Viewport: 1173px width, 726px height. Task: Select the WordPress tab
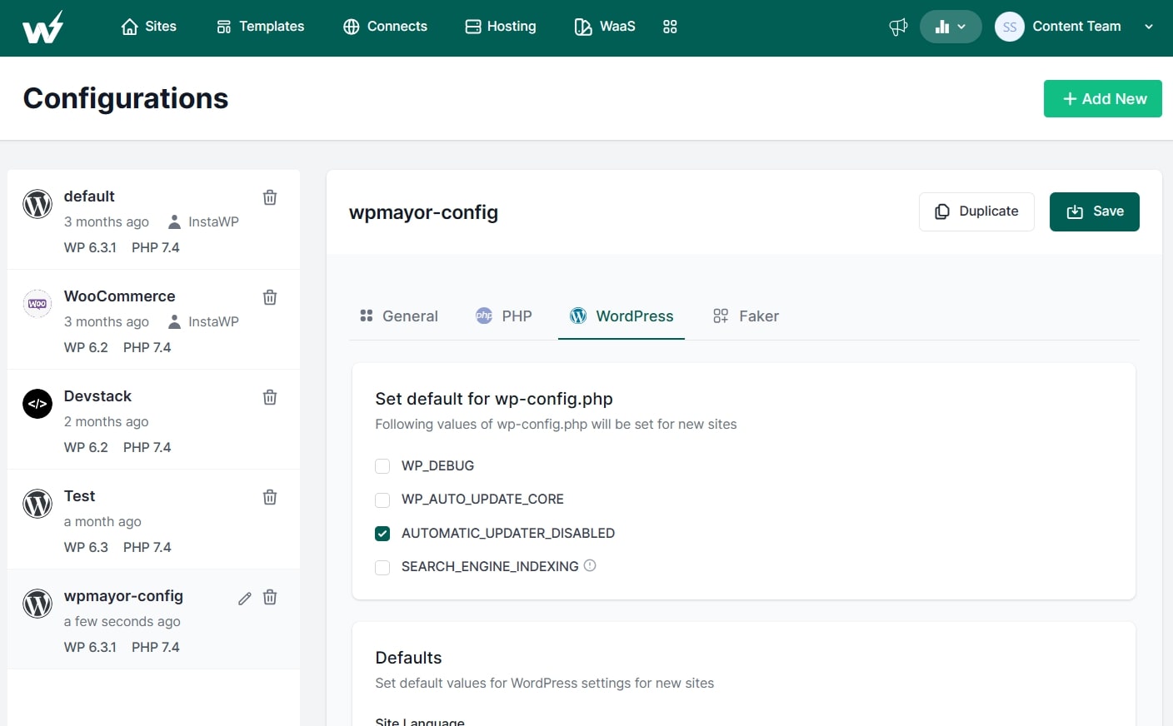click(621, 316)
